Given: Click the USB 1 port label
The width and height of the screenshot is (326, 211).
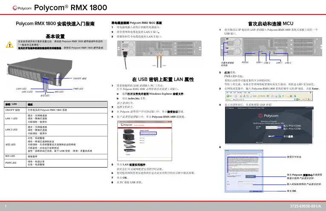Looking at the screenshot, I should point(259,62).
